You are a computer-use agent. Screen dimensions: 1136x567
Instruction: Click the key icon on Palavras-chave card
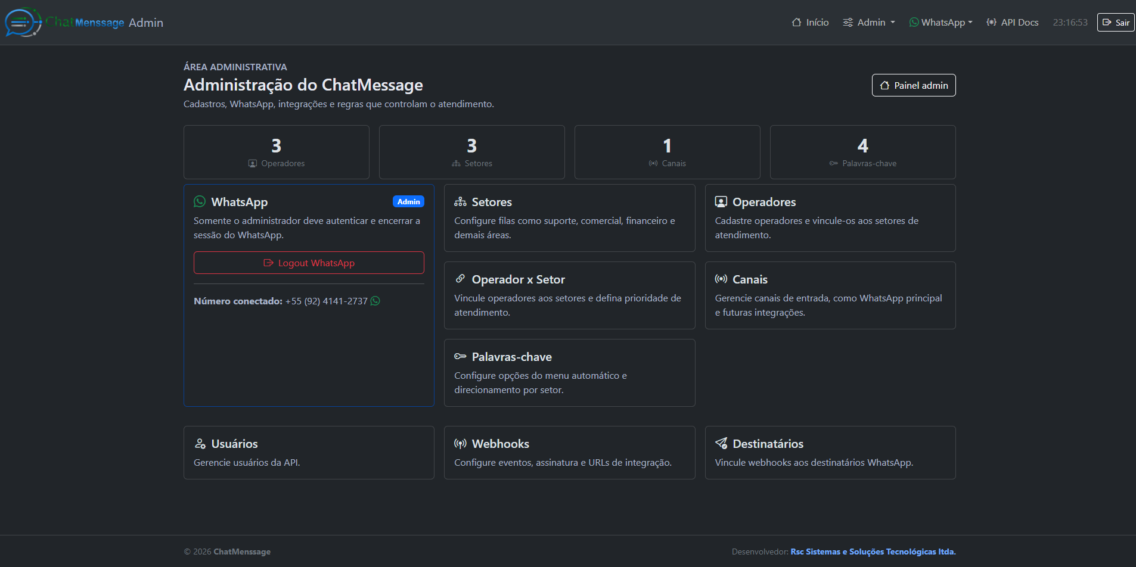(460, 356)
